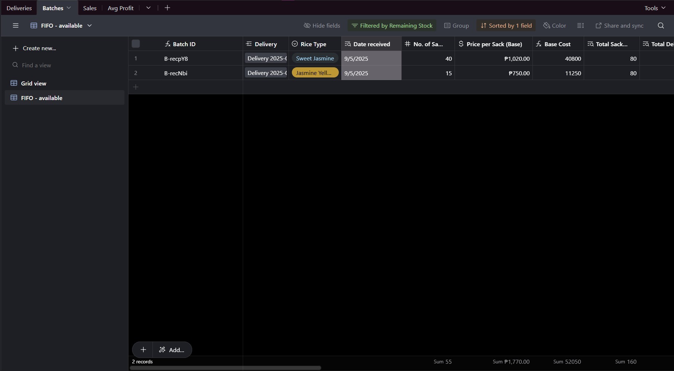
Task: Expand the hidden tables chevron
Action: (x=148, y=8)
